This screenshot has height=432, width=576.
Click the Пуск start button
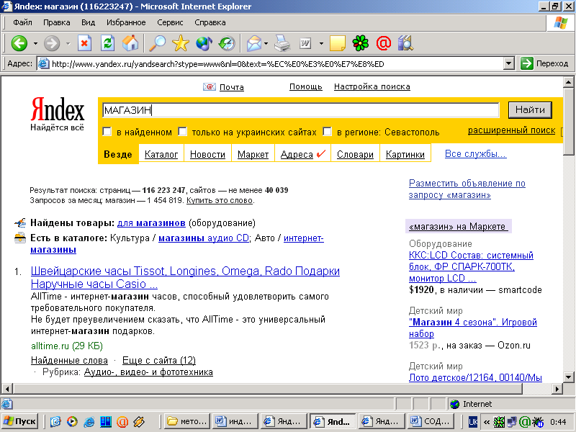click(x=19, y=421)
